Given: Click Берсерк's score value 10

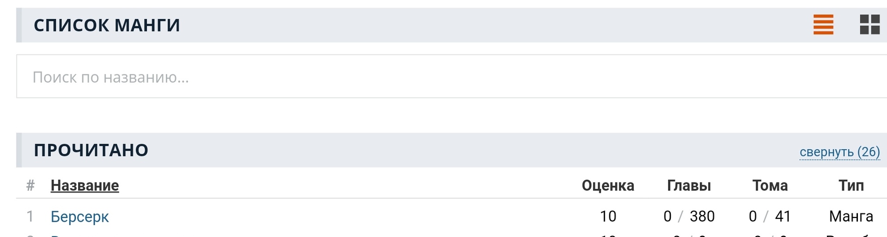Looking at the screenshot, I should tap(608, 216).
